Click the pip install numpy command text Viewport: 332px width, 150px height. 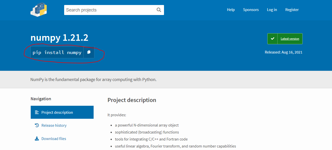(57, 52)
